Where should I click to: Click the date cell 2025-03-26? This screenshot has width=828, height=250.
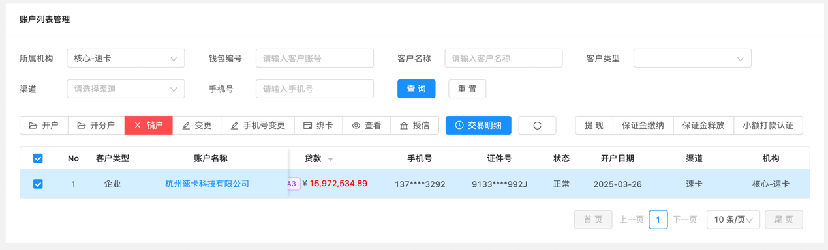[x=617, y=184]
